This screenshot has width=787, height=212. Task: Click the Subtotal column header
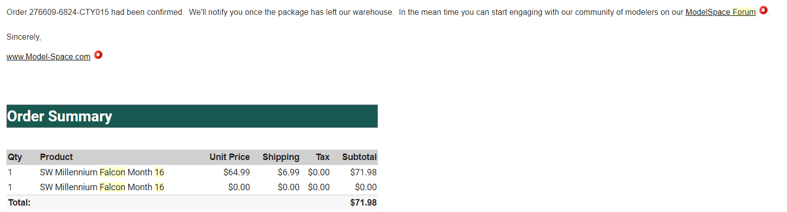tap(359, 157)
